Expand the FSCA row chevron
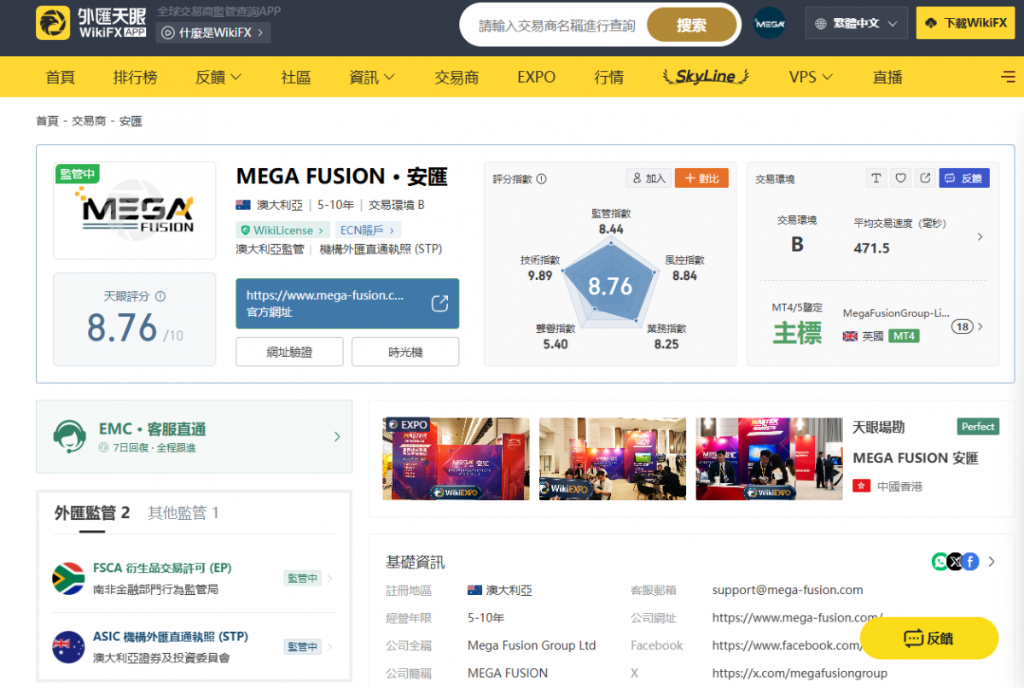 330,578
